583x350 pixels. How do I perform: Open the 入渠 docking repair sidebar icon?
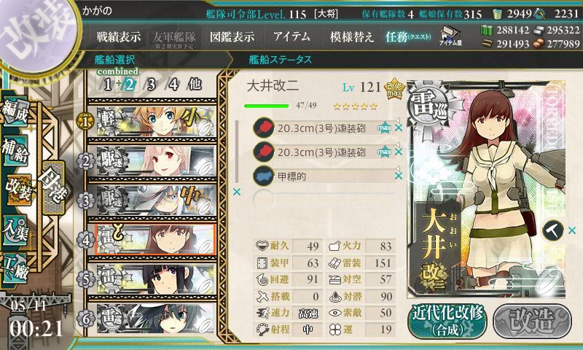tap(16, 230)
